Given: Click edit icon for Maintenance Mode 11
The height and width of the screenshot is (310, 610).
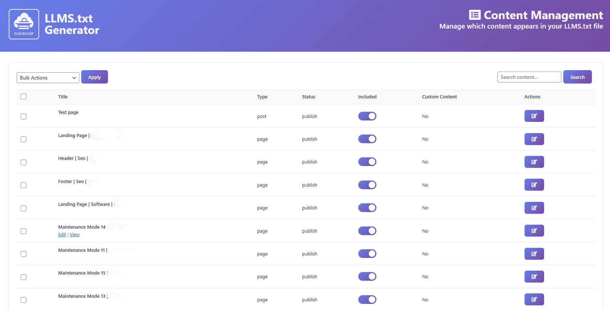Looking at the screenshot, I should (534, 254).
